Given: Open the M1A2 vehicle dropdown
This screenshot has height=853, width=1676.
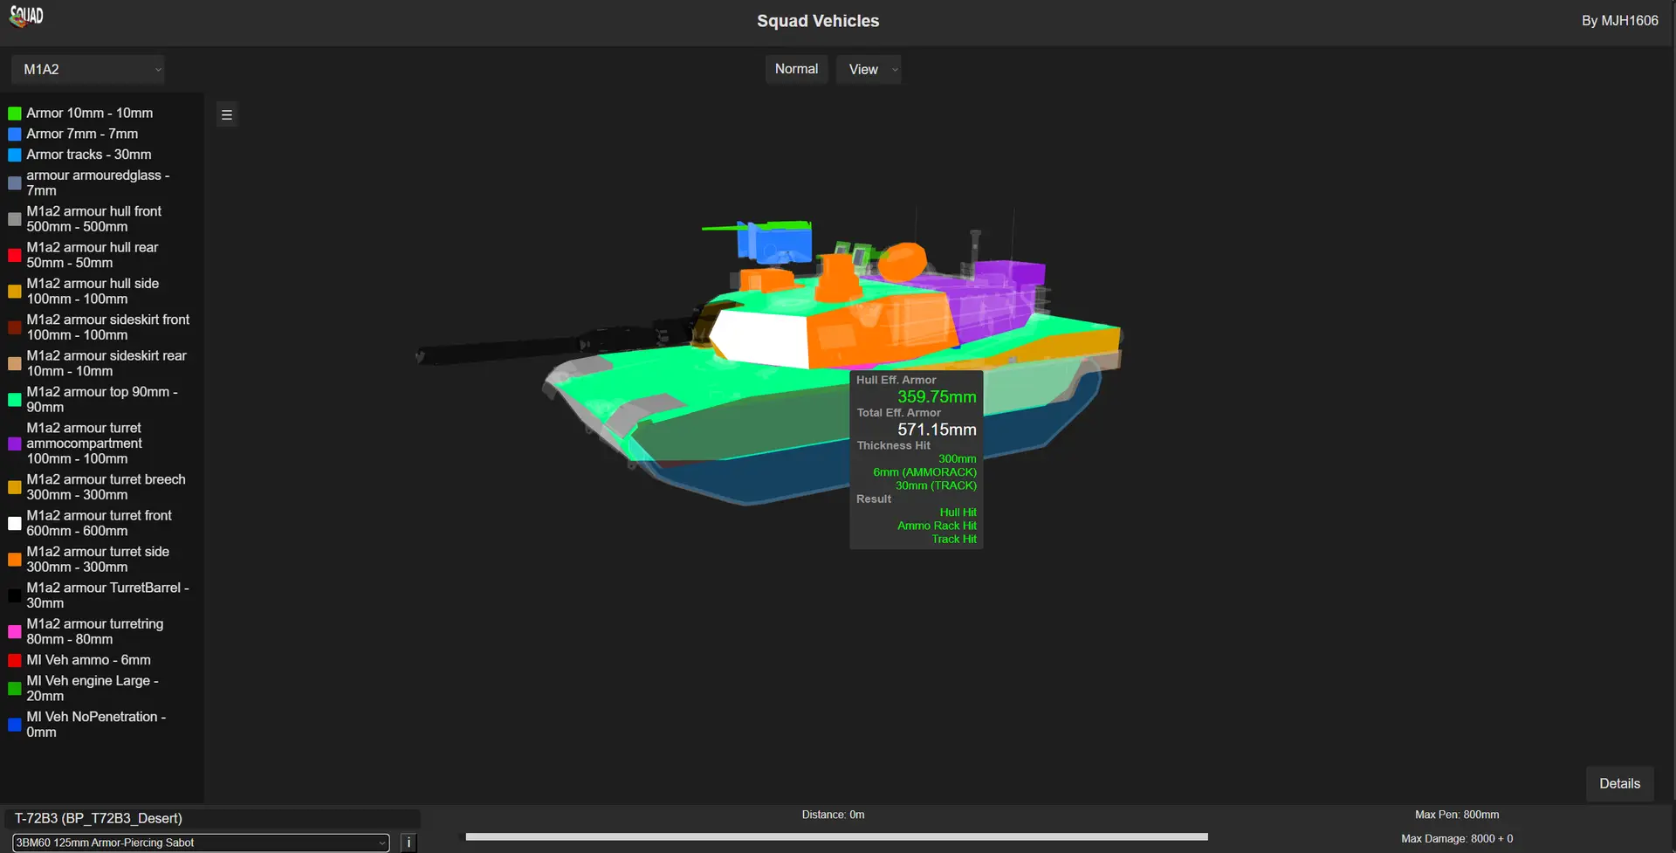Looking at the screenshot, I should tap(88, 69).
